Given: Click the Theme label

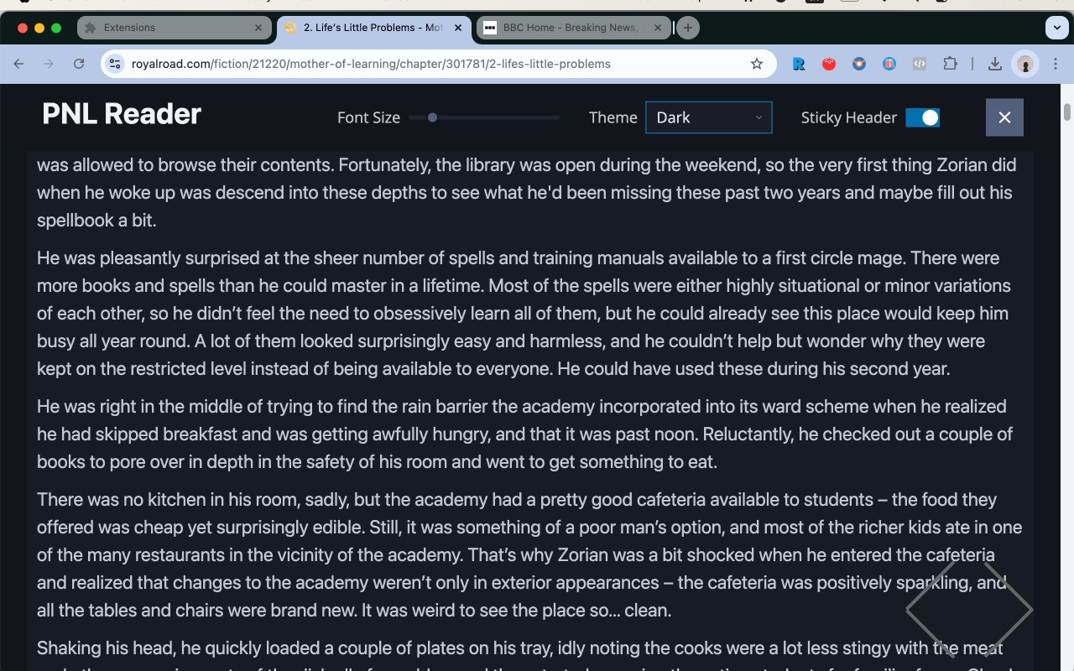Looking at the screenshot, I should click(613, 117).
